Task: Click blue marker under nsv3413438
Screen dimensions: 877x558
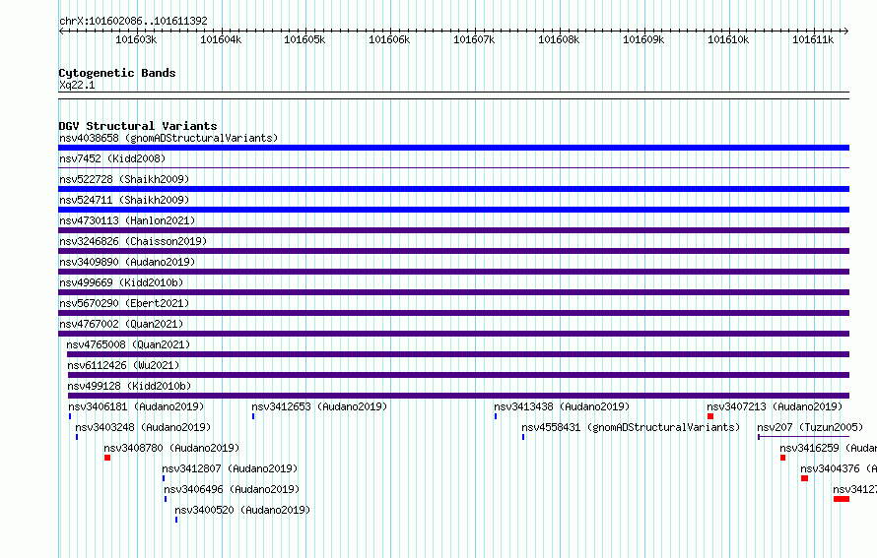Action: (x=496, y=416)
